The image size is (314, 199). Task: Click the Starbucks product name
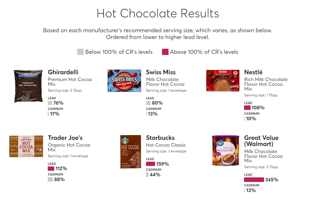pos(160,138)
